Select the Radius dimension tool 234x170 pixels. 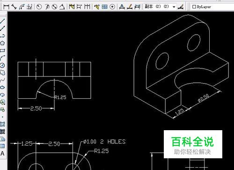39,7
